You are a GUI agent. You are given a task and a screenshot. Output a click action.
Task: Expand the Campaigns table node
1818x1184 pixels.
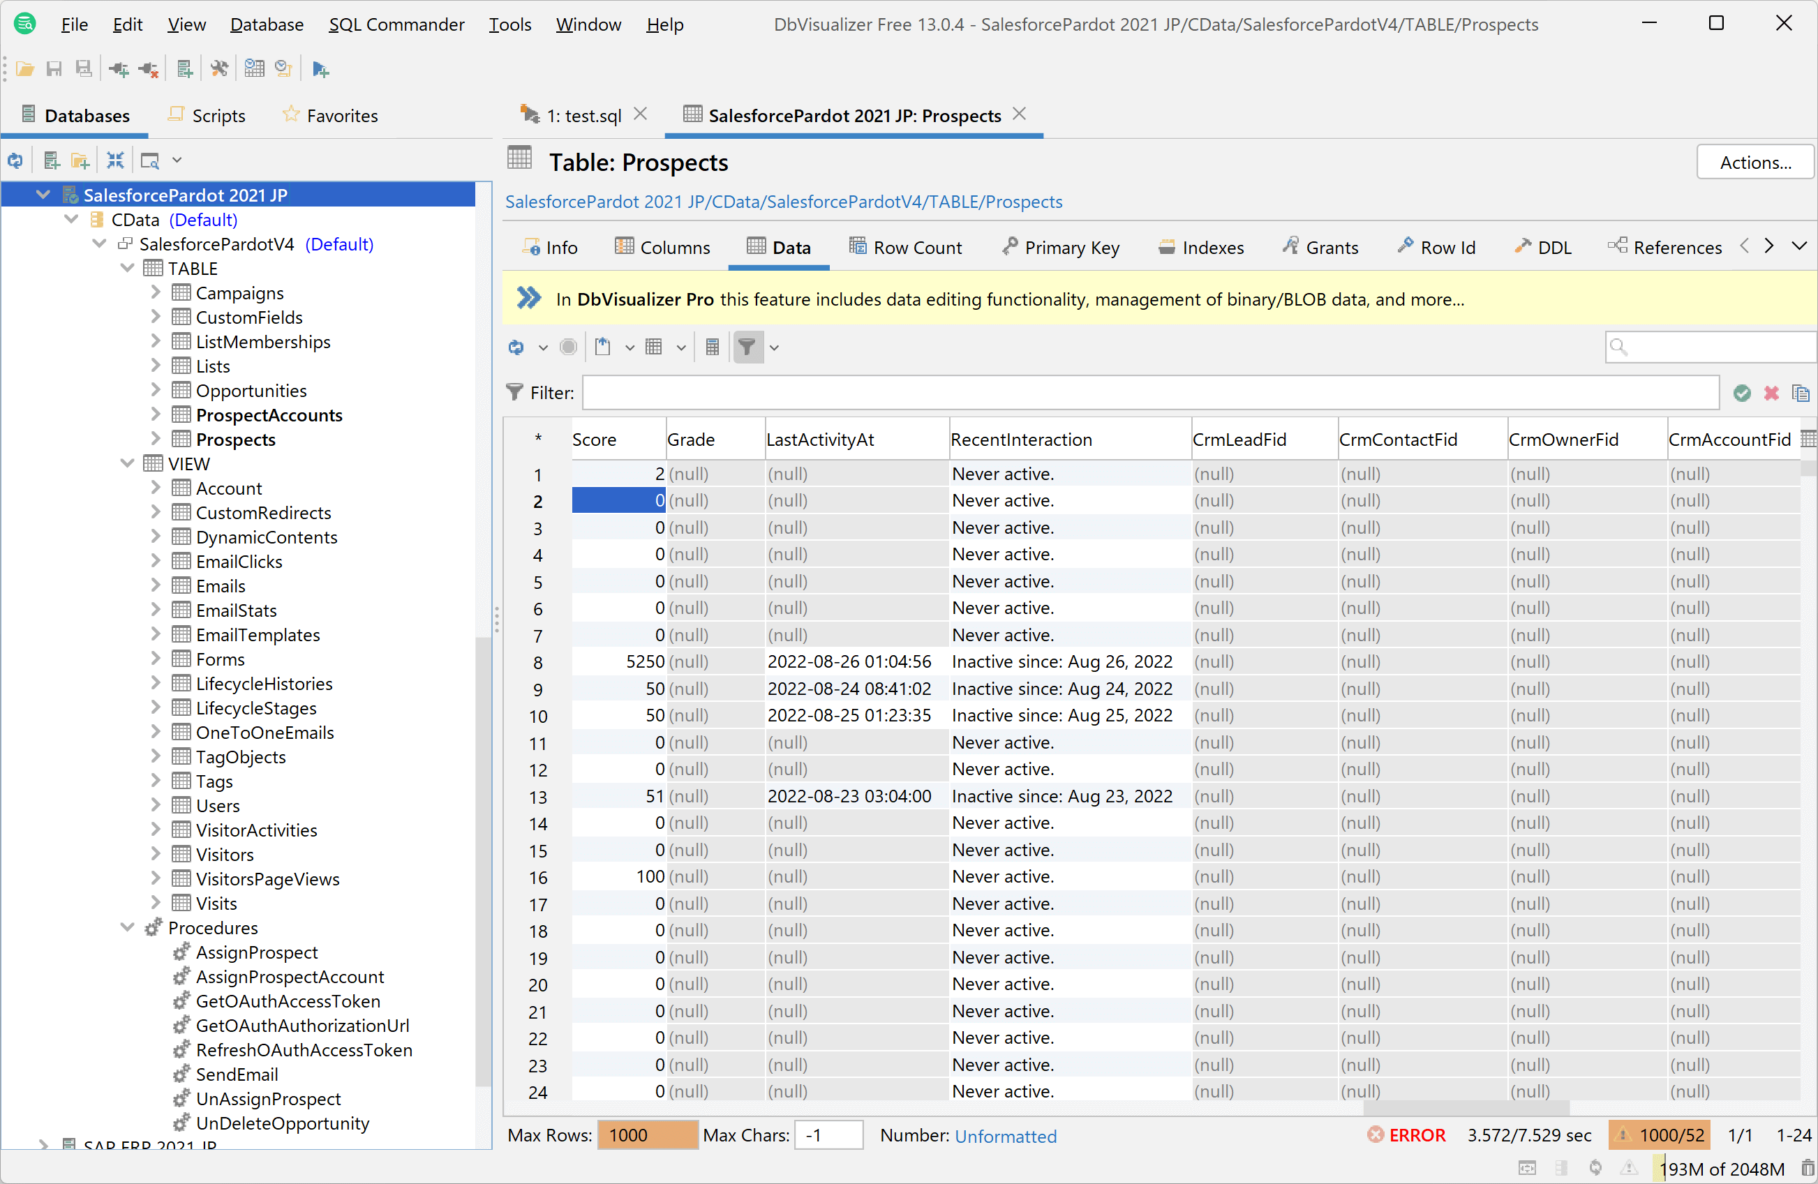pyautogui.click(x=156, y=292)
